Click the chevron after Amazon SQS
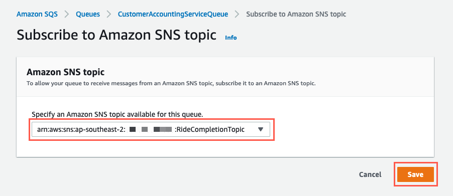453x196 pixels. tap(67, 14)
